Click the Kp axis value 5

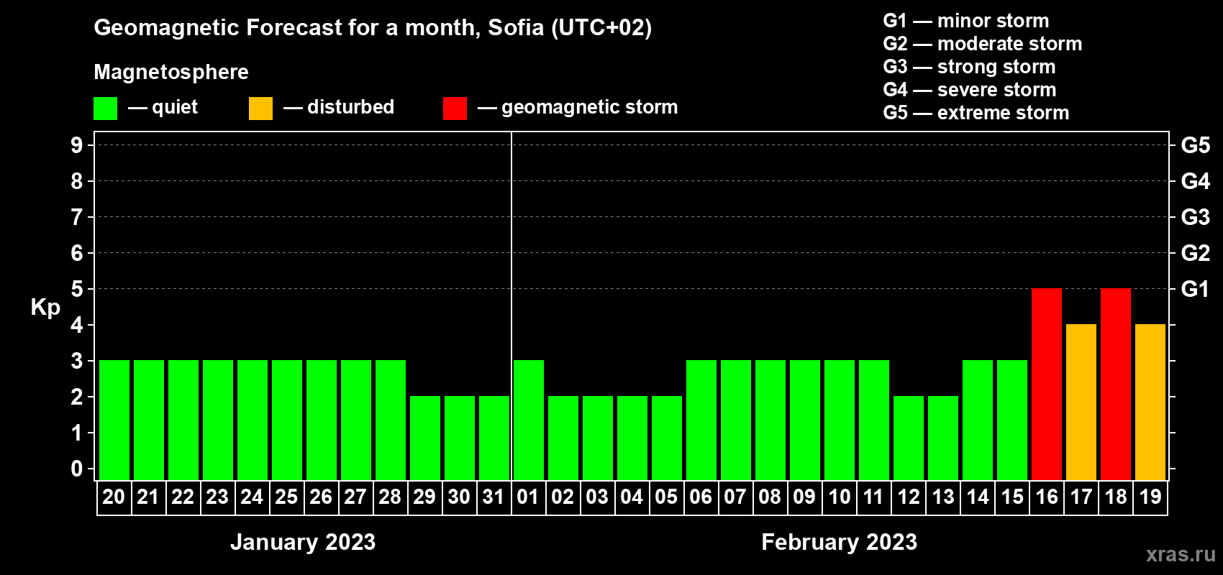point(77,289)
